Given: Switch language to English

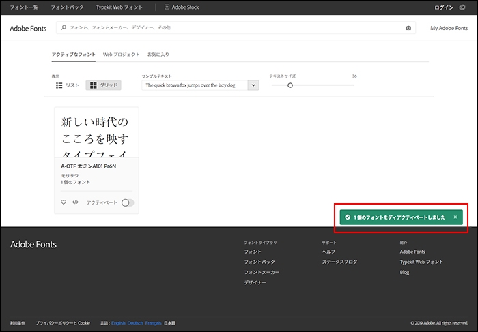Looking at the screenshot, I should coord(118,323).
